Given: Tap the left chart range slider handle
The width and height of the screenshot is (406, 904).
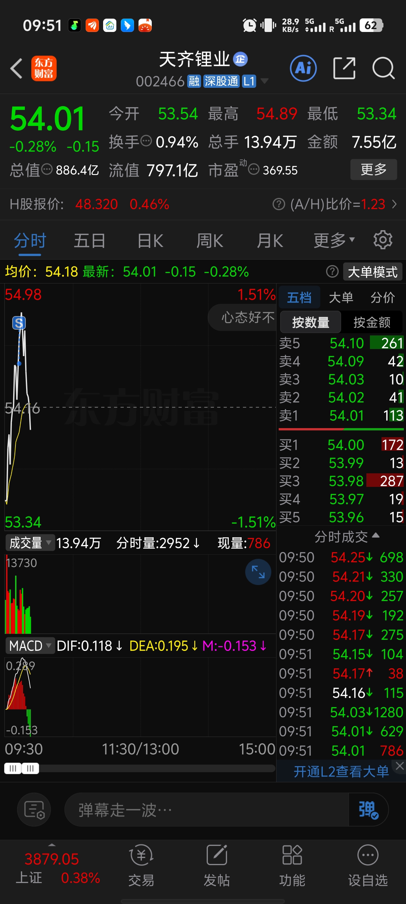Looking at the screenshot, I should coord(13,768).
